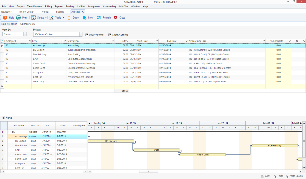The width and height of the screenshot is (306, 179).
Task: Select the Client Conf Gantt bar
Action: [203, 154]
